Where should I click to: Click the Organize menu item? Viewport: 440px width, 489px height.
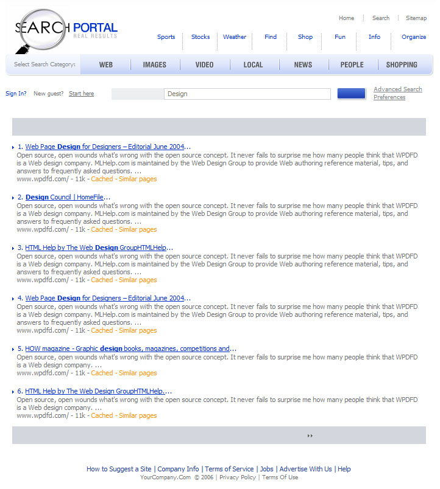(x=414, y=37)
